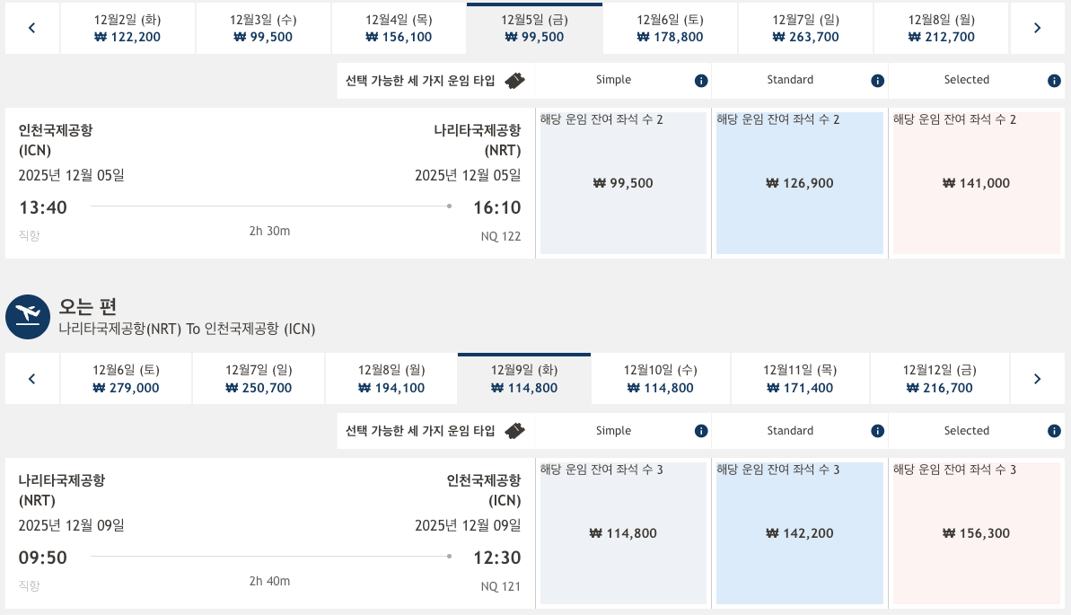This screenshot has width=1071, height=615.
Task: Select the Simple fare priced ₩99,500
Action: [x=623, y=183]
